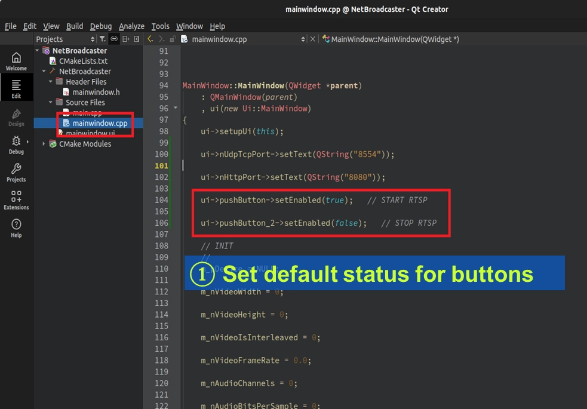Click the mainwindow.cpp document icon in toolbar
This screenshot has width=587, height=409.
[x=184, y=39]
